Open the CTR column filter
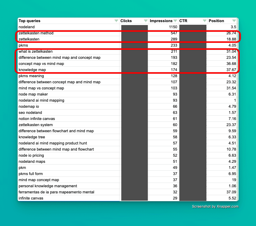 [205, 21]
